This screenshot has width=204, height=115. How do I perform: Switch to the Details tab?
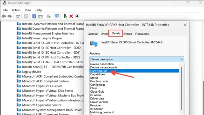click(x=116, y=33)
